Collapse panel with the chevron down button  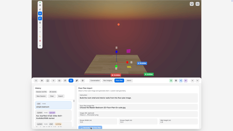197,80
